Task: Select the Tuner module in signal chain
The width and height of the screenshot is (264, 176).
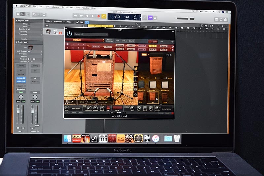Action: [108, 47]
